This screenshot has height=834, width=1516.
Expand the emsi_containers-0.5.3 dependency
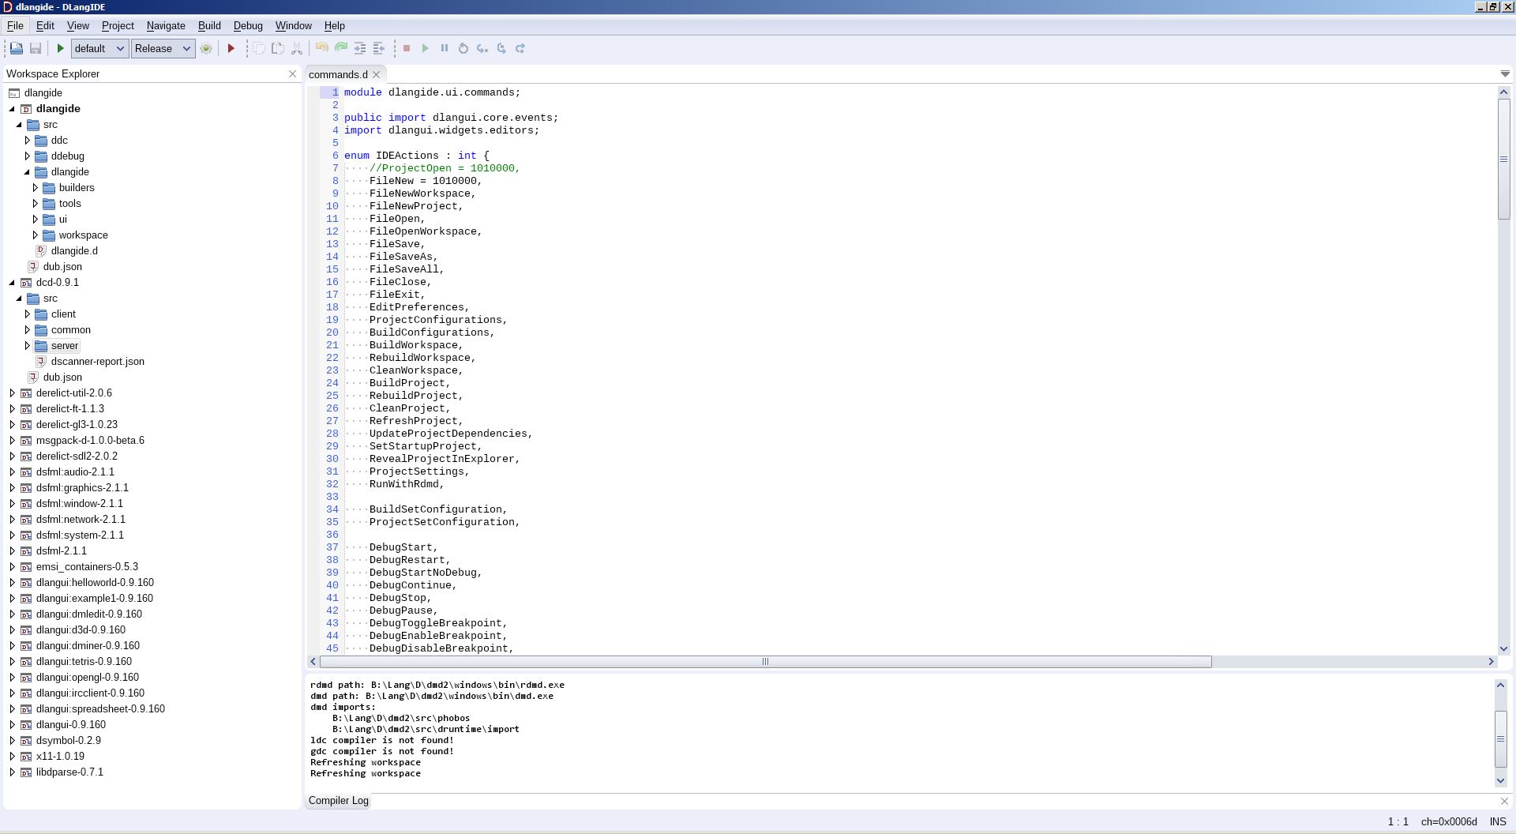pos(12,566)
